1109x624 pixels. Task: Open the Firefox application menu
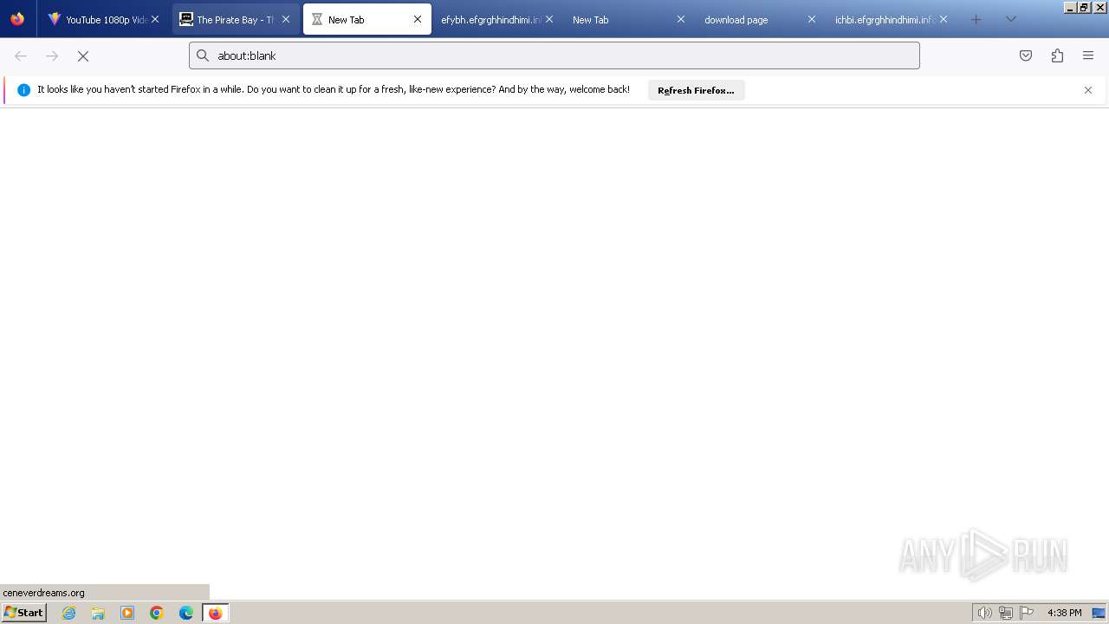tap(1088, 55)
